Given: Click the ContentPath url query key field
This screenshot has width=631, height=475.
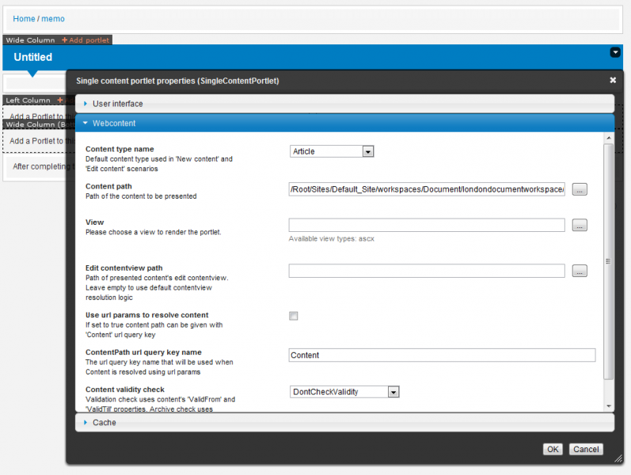Looking at the screenshot, I should 442,355.
